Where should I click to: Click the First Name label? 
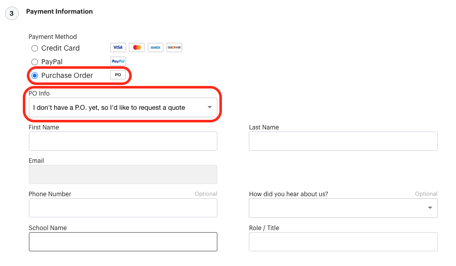click(x=44, y=127)
